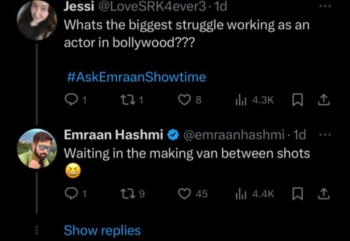
Task: Click Emraan Hashmi's profile picture
Action: tap(36, 148)
